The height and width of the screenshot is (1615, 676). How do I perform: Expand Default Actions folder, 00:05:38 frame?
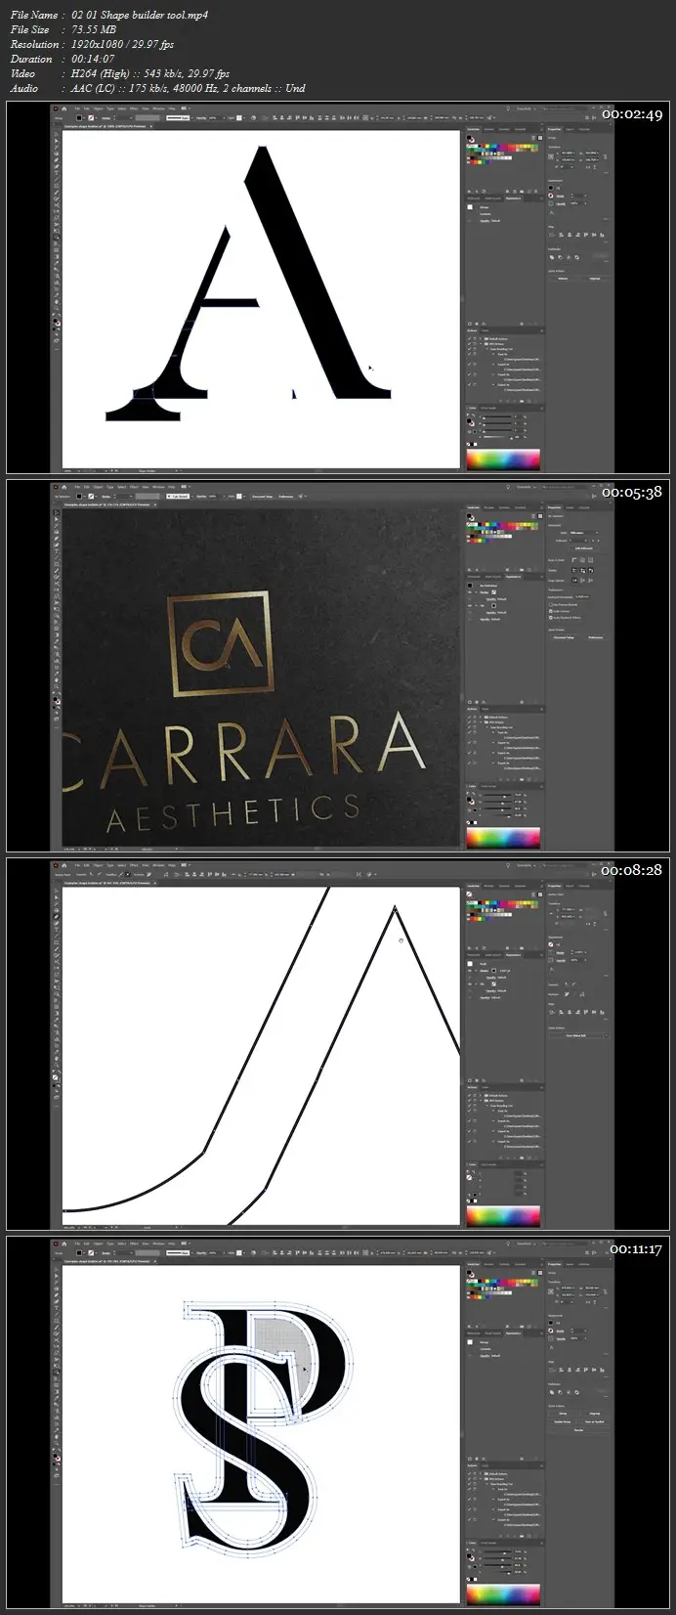[x=480, y=717]
